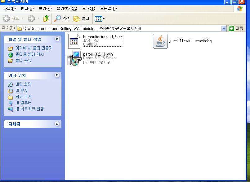Click the computer icon beside 내 컴퓨터

[11, 104]
